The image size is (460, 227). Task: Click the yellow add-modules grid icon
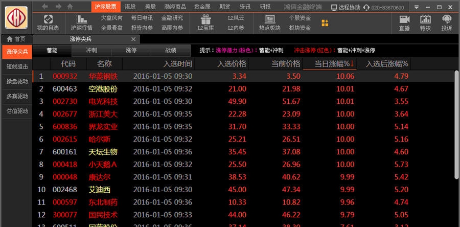(325, 23)
